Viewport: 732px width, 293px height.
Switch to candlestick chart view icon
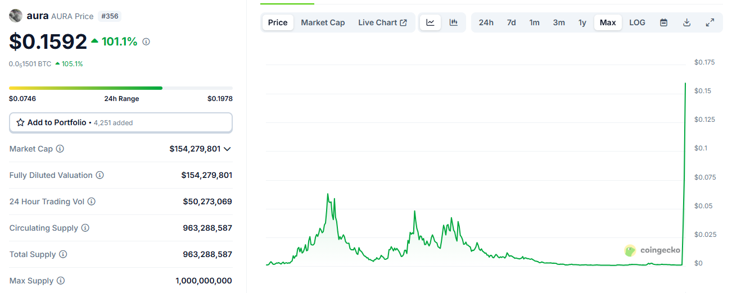tap(453, 22)
